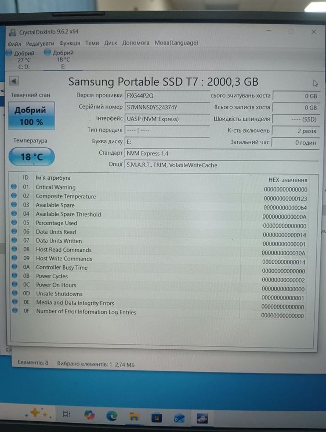Click the drive letter field E:
The image size is (326, 432).
167,142
